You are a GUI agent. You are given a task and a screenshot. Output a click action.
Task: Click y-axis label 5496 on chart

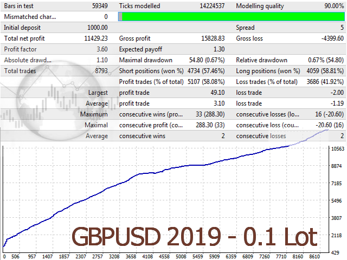(x=336, y=201)
